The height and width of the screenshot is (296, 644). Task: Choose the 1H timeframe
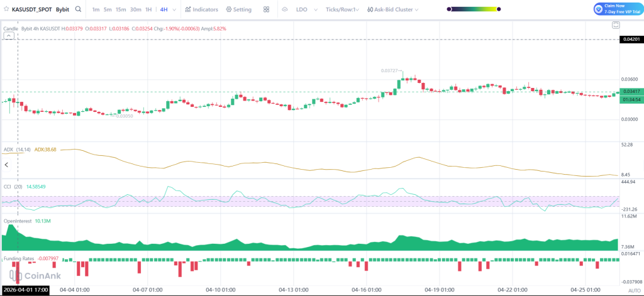148,9
